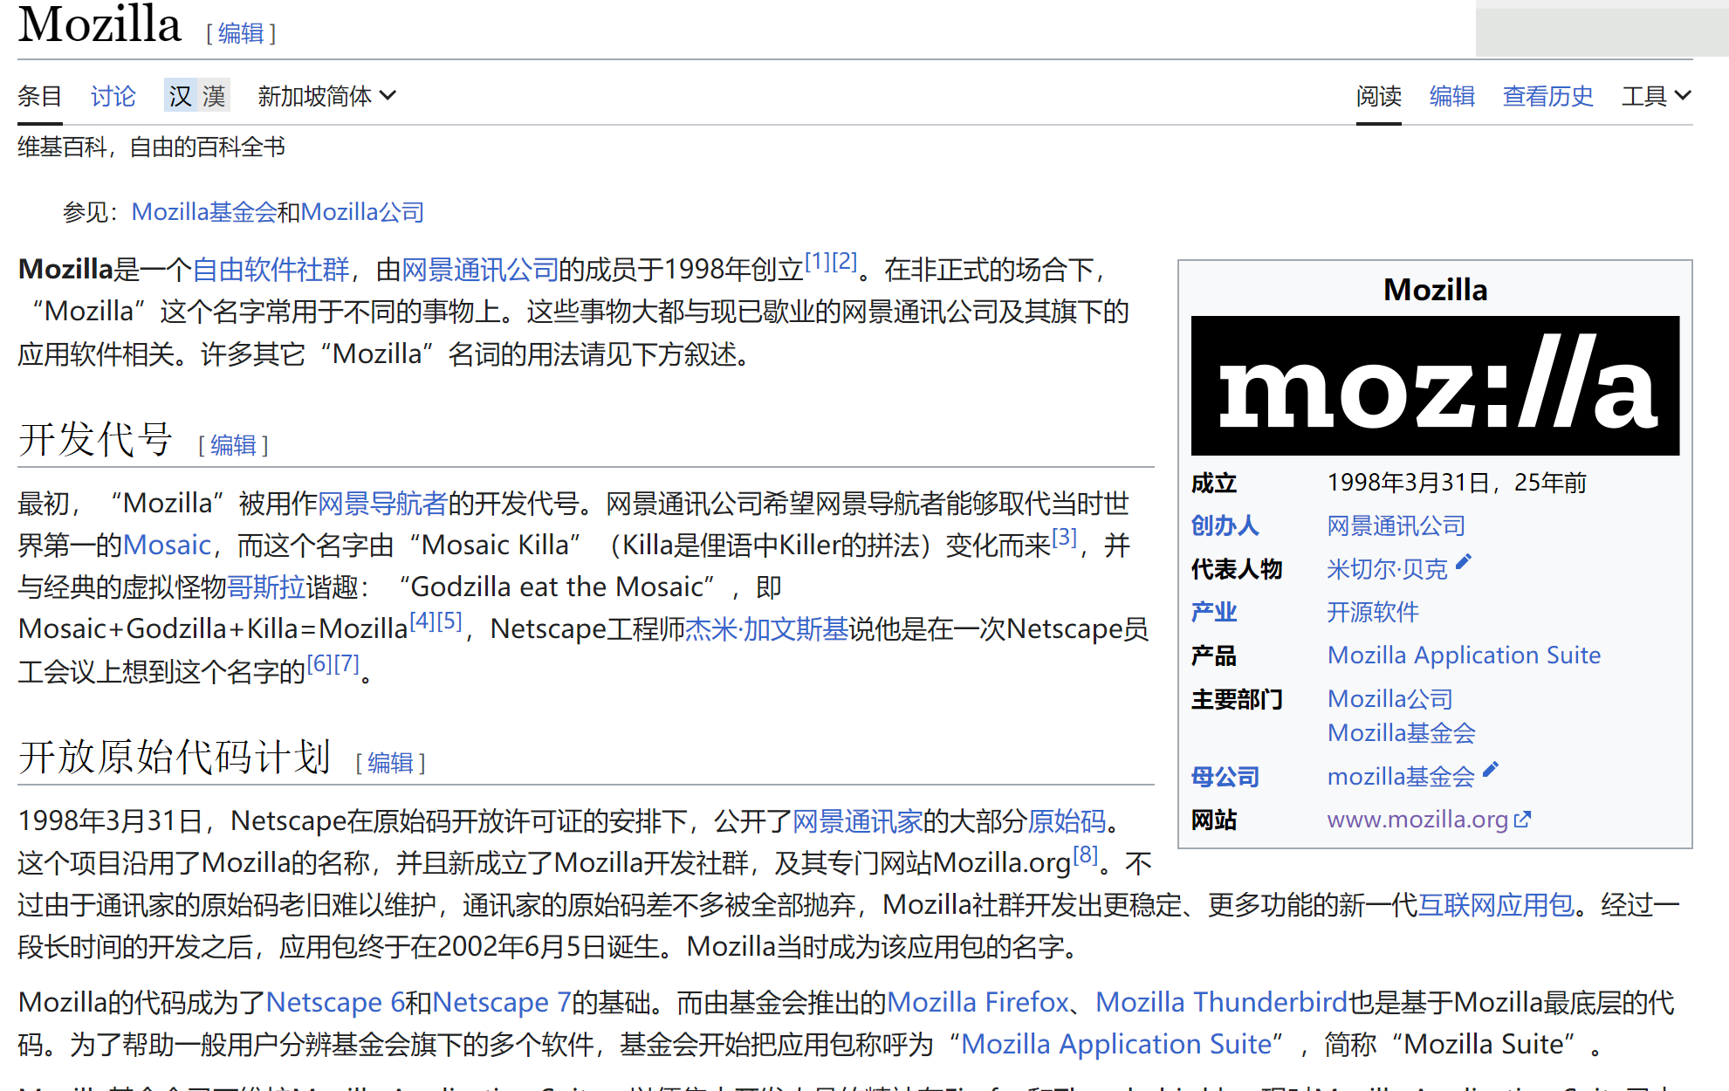Viewport: 1729px width, 1091px height.
Task: Click pencil edit icon beside 米切尔·贝克
Action: tap(1464, 563)
